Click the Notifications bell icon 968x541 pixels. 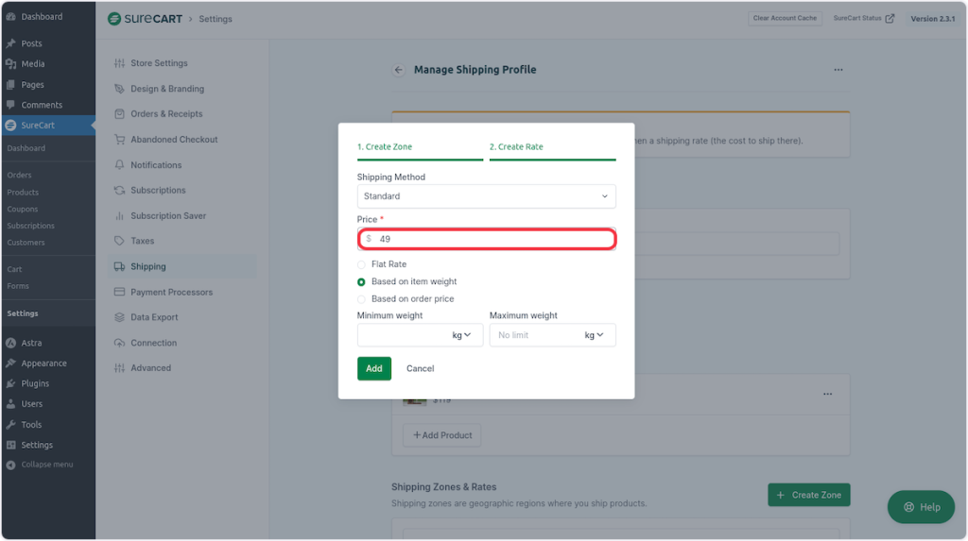[119, 165]
